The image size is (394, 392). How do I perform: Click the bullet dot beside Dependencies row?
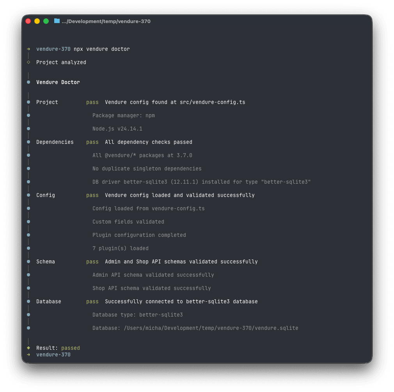(x=28, y=142)
